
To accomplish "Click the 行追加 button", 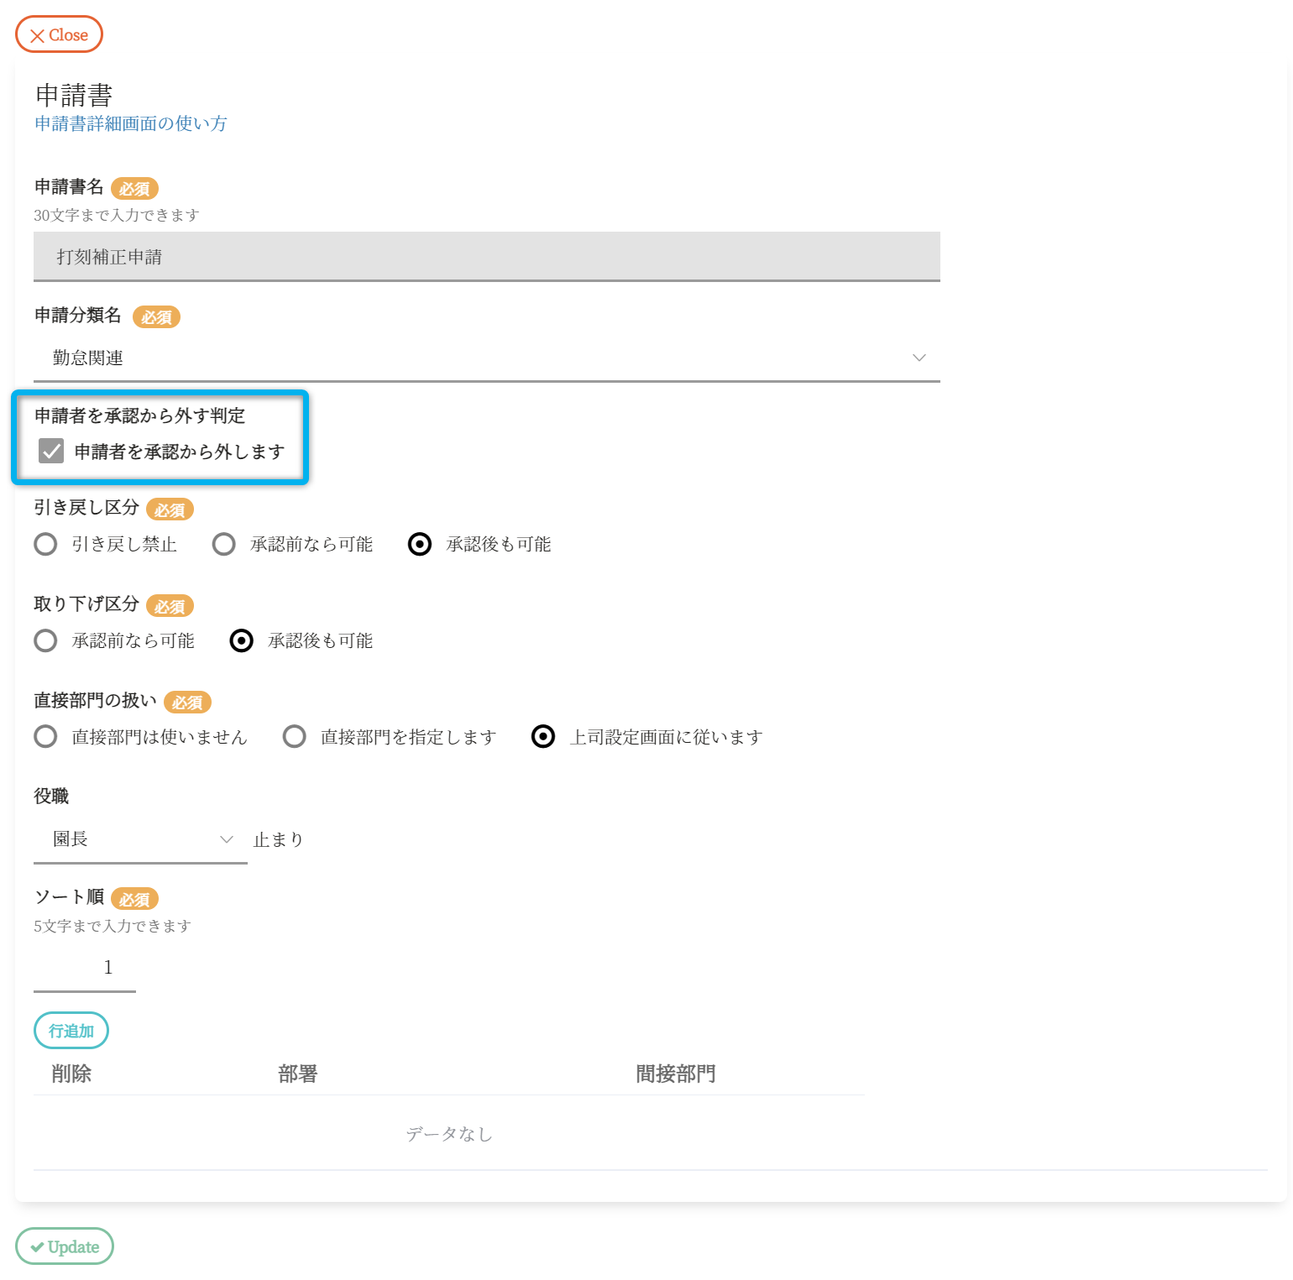I will click(x=71, y=1031).
